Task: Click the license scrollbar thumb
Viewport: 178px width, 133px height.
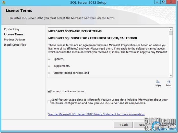Action: 171,33
